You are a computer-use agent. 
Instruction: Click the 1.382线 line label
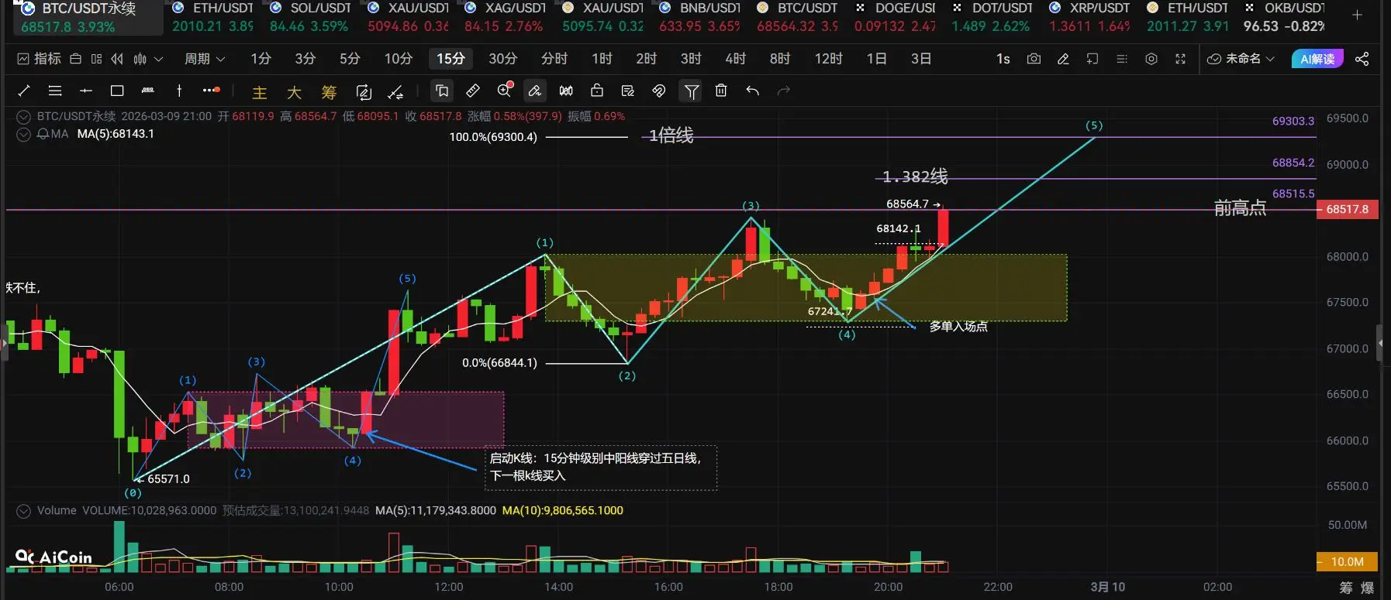tap(915, 177)
